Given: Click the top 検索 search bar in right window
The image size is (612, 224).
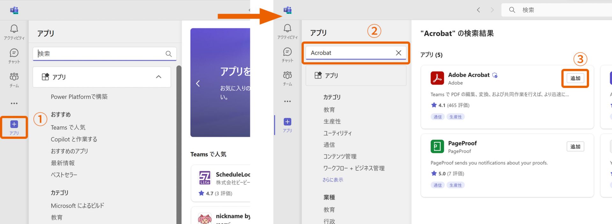Looking at the screenshot, I should [557, 10].
